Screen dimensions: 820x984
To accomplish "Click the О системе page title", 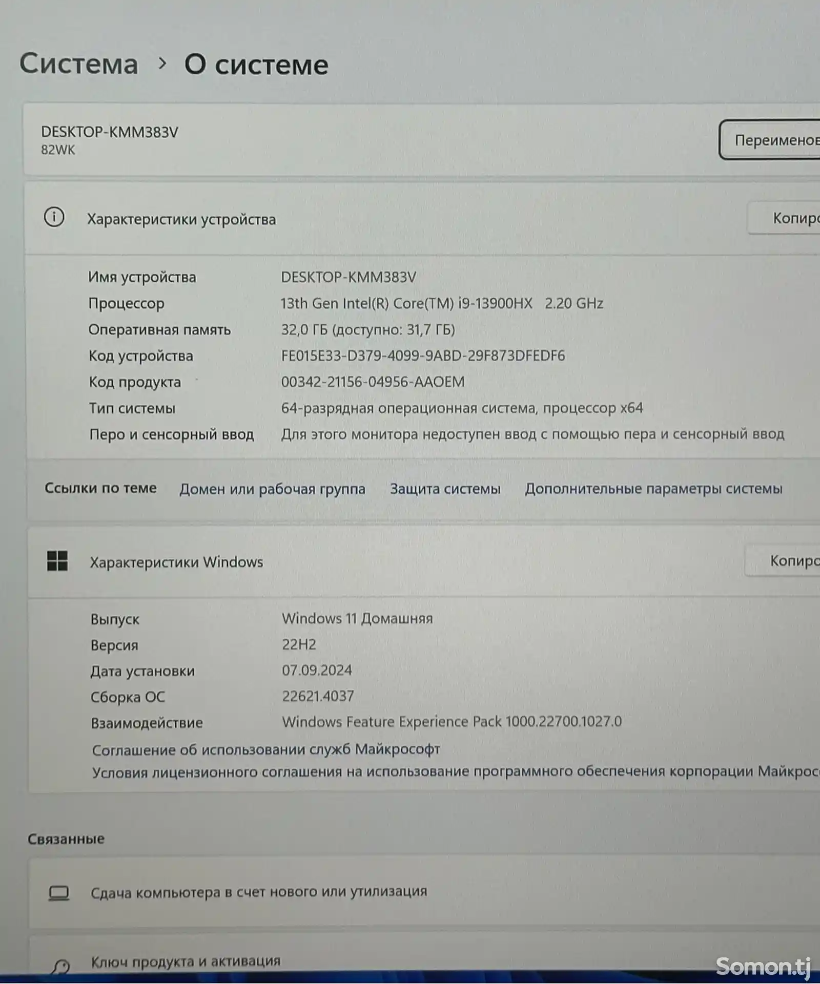I will click(256, 65).
